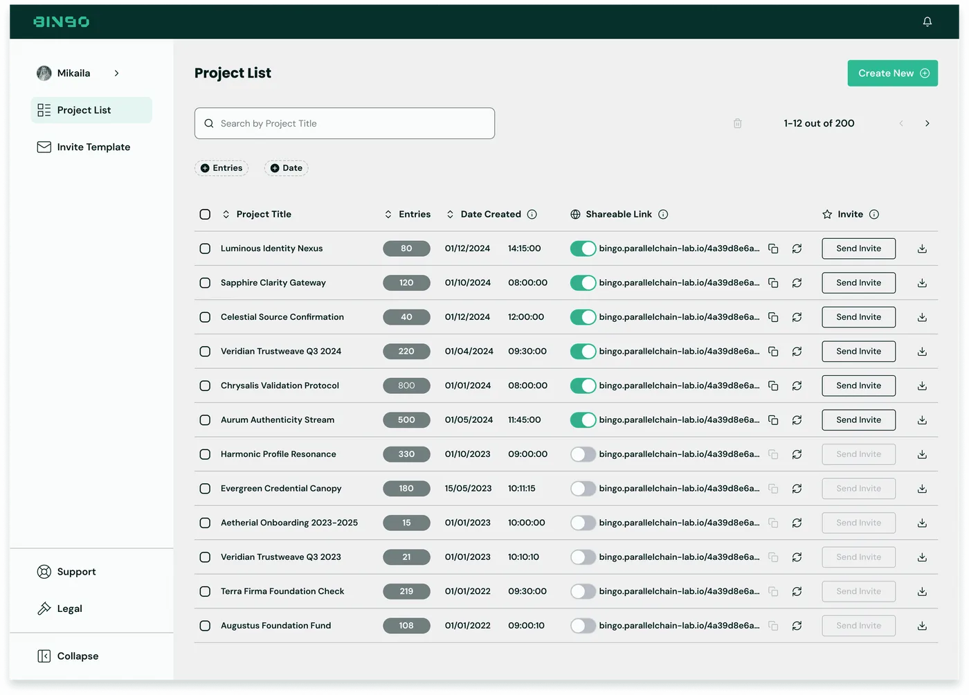This screenshot has width=969, height=695.
Task: Click the 800 entries badge
Action: pos(406,386)
